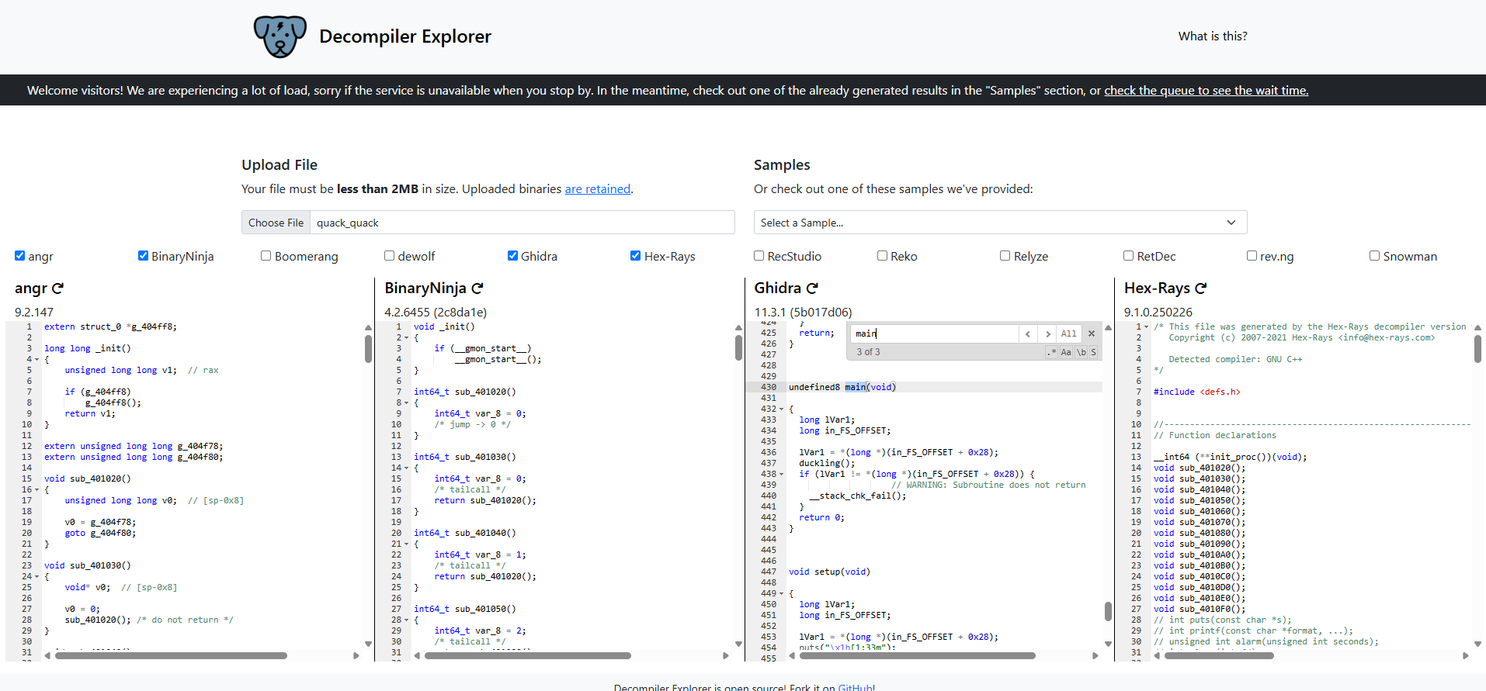Uncheck the angr decompiler checkbox

coord(20,256)
